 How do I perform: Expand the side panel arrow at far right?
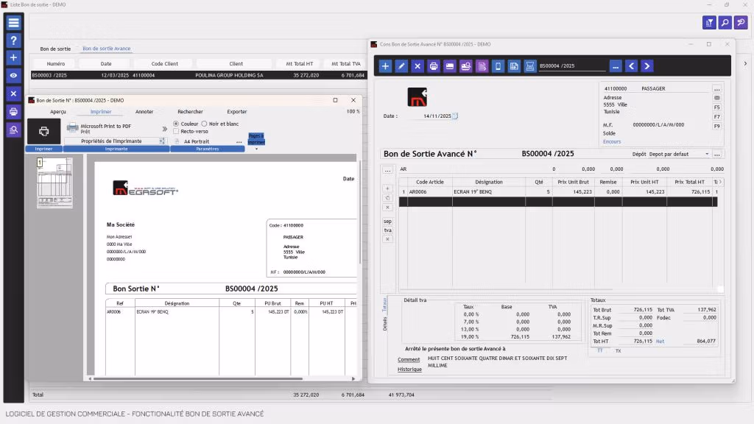point(745,63)
